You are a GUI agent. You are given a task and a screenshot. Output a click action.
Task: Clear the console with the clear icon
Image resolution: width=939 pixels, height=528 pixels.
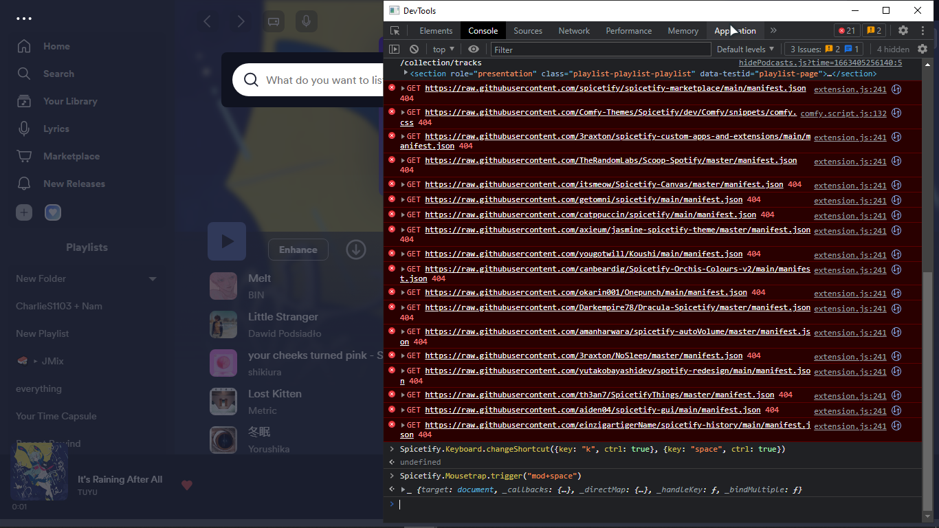414,49
